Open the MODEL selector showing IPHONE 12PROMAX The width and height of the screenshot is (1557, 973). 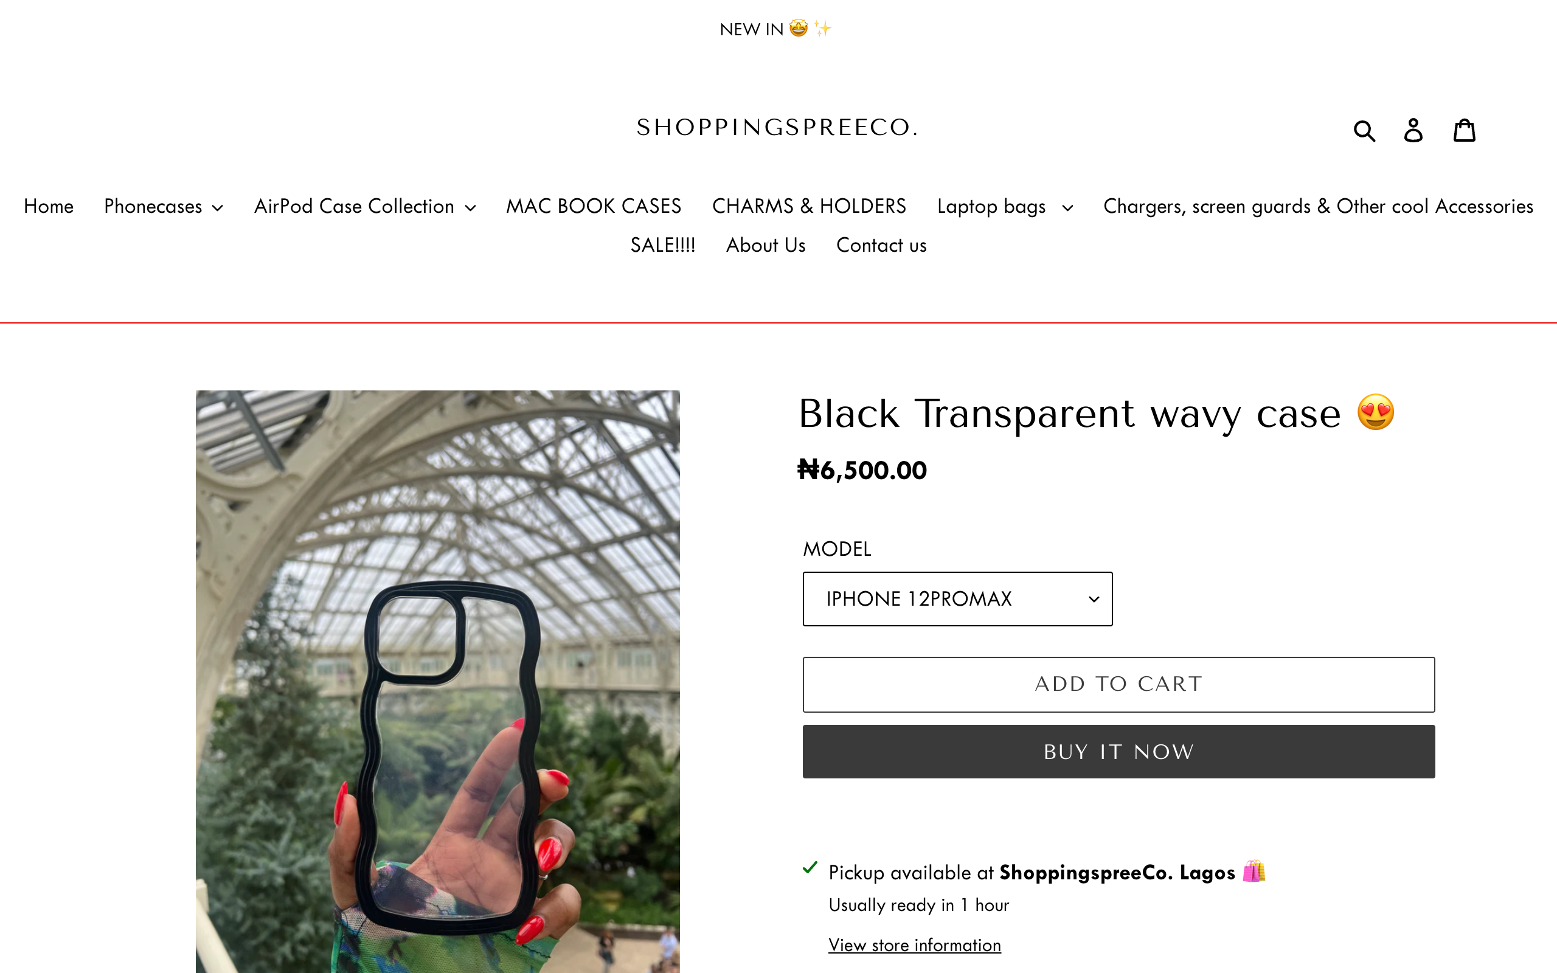pyautogui.click(x=957, y=598)
